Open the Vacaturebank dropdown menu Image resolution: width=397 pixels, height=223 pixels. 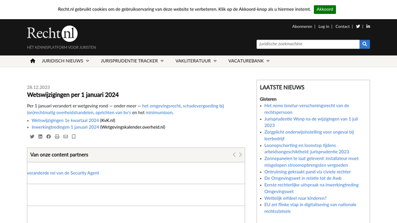pos(249,61)
